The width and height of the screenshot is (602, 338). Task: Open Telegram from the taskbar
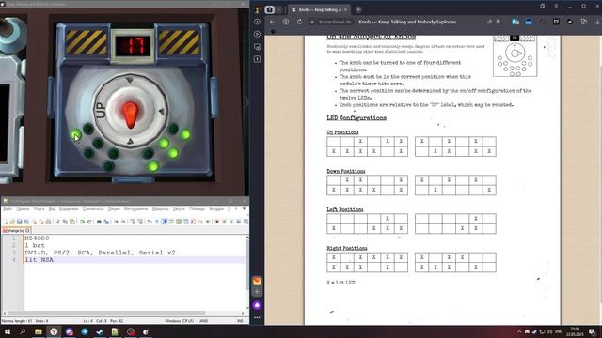(85, 331)
